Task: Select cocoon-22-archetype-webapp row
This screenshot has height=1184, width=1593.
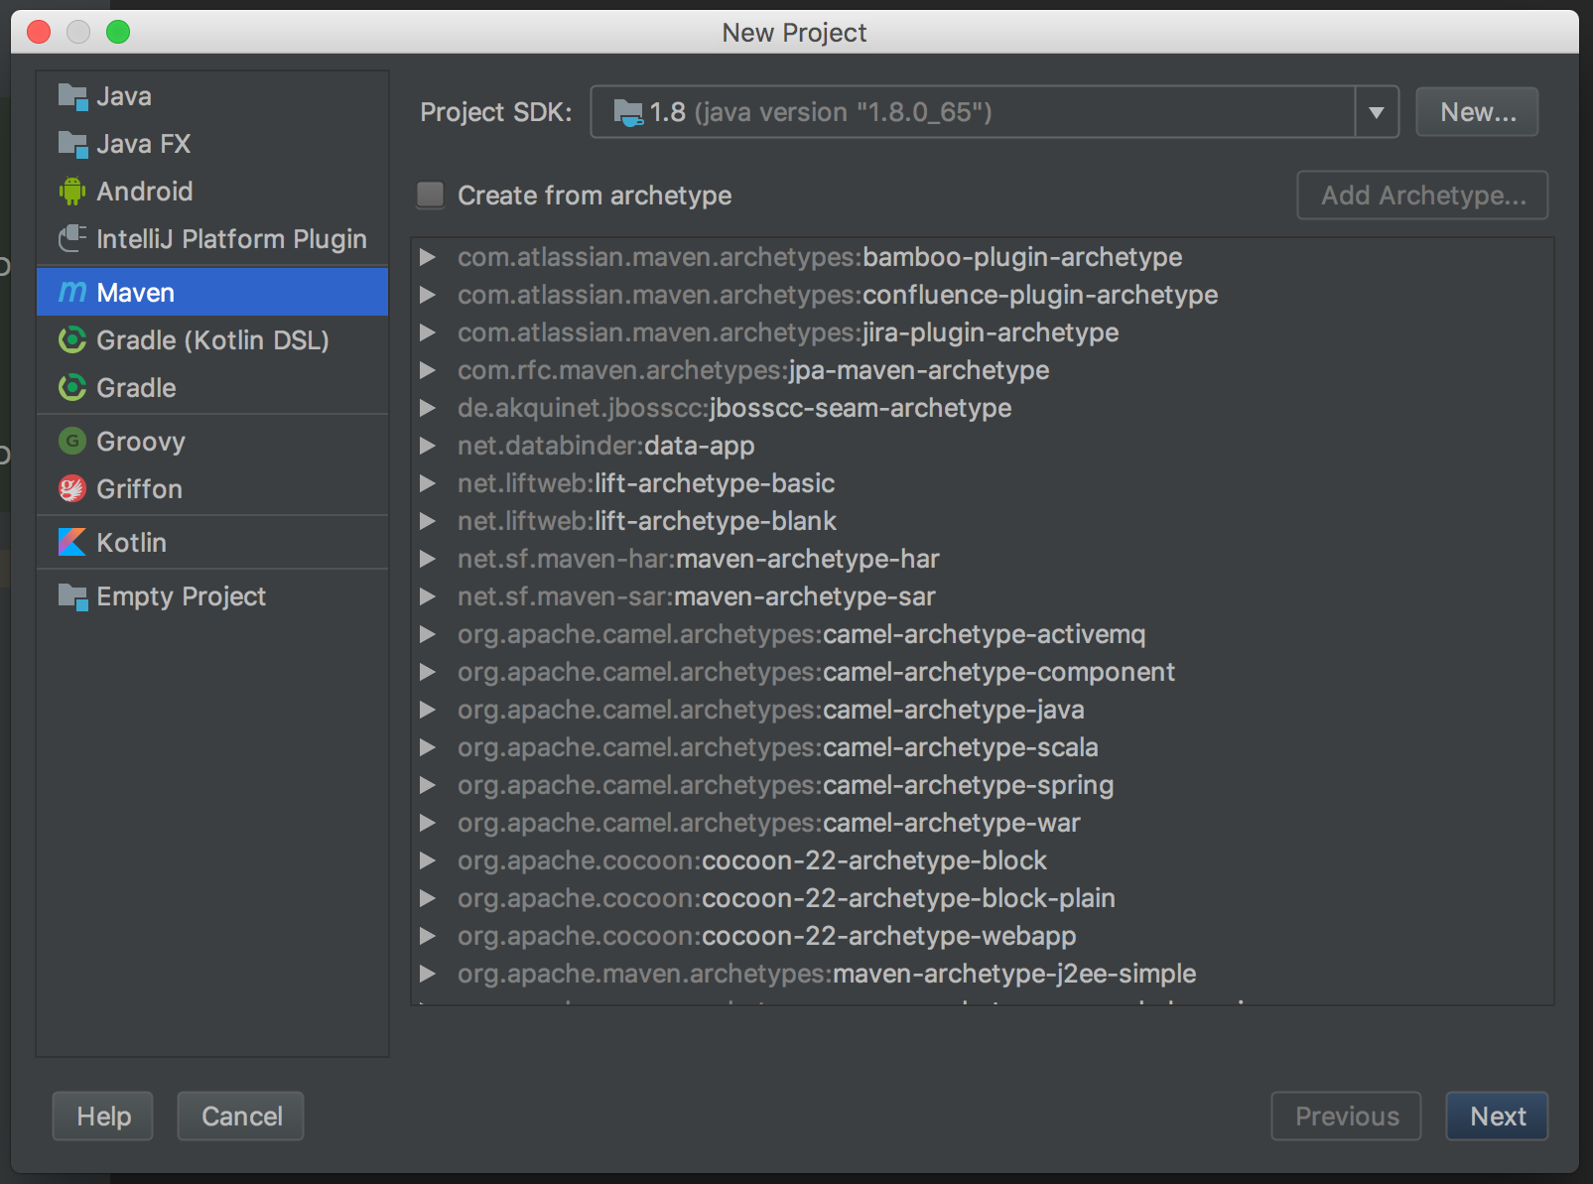Action: coord(983,936)
